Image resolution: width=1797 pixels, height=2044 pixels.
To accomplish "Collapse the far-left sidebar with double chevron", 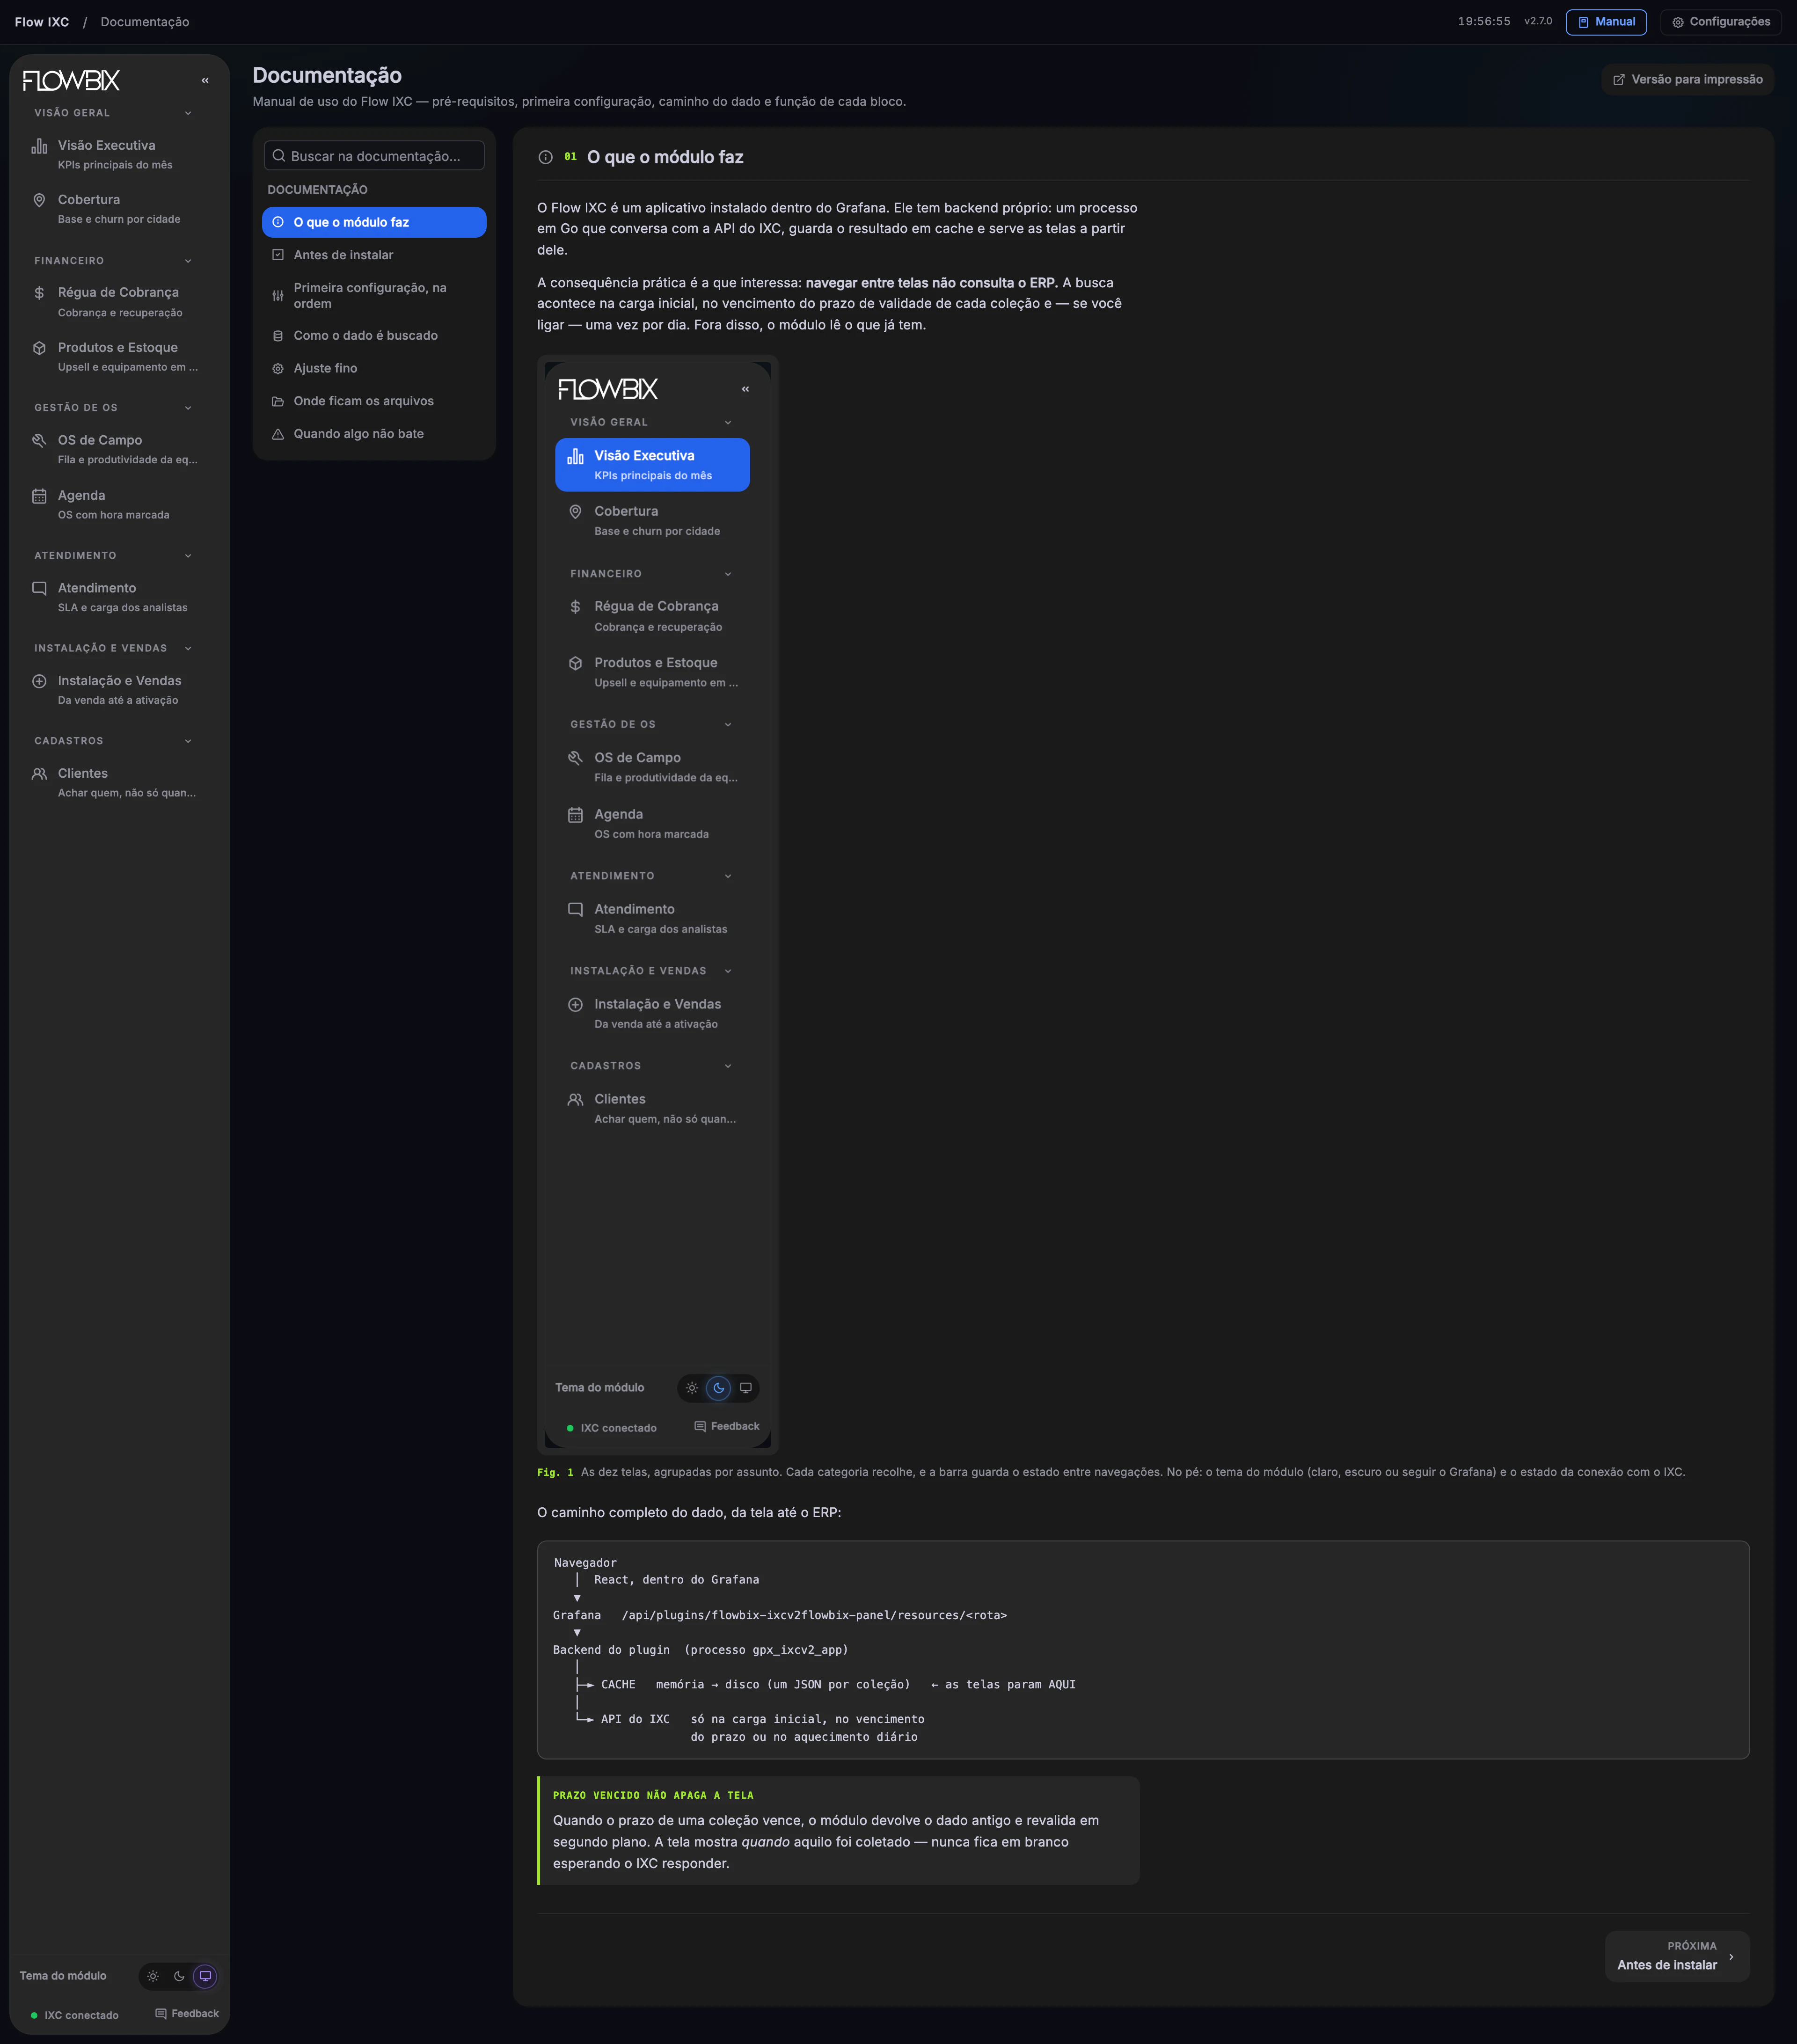I will (205, 81).
